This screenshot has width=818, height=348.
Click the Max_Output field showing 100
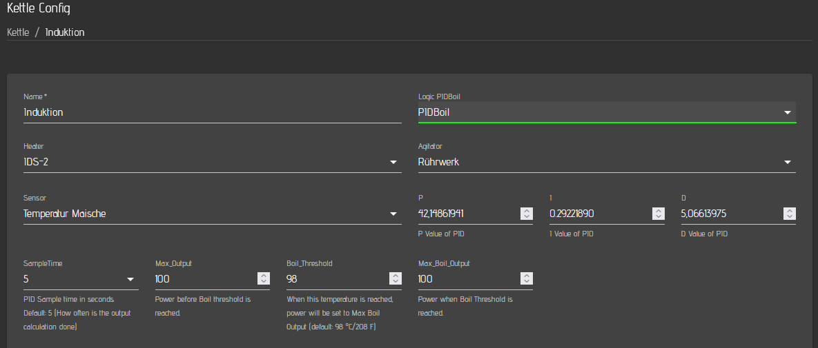click(x=205, y=279)
